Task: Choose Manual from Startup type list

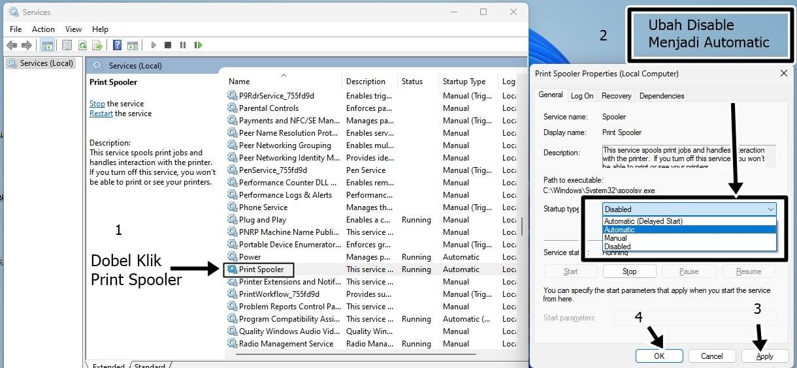Action: (x=689, y=238)
